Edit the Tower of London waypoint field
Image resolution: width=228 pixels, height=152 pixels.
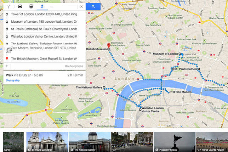(x=44, y=14)
